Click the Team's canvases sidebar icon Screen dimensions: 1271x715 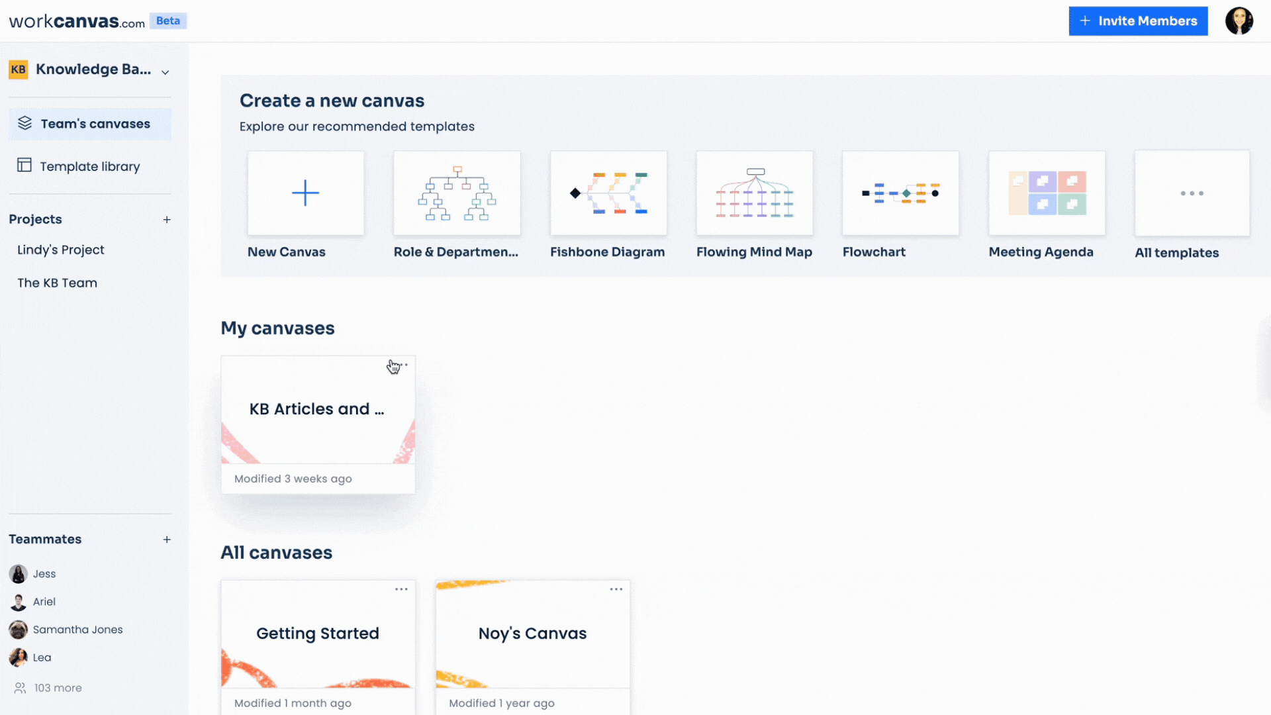click(x=25, y=123)
